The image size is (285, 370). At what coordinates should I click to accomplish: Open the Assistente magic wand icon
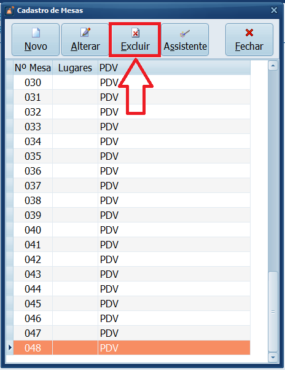[185, 34]
